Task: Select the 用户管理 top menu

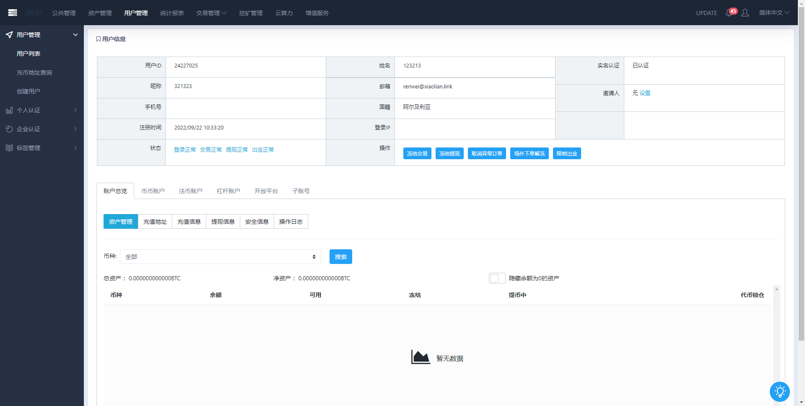Action: pyautogui.click(x=136, y=13)
